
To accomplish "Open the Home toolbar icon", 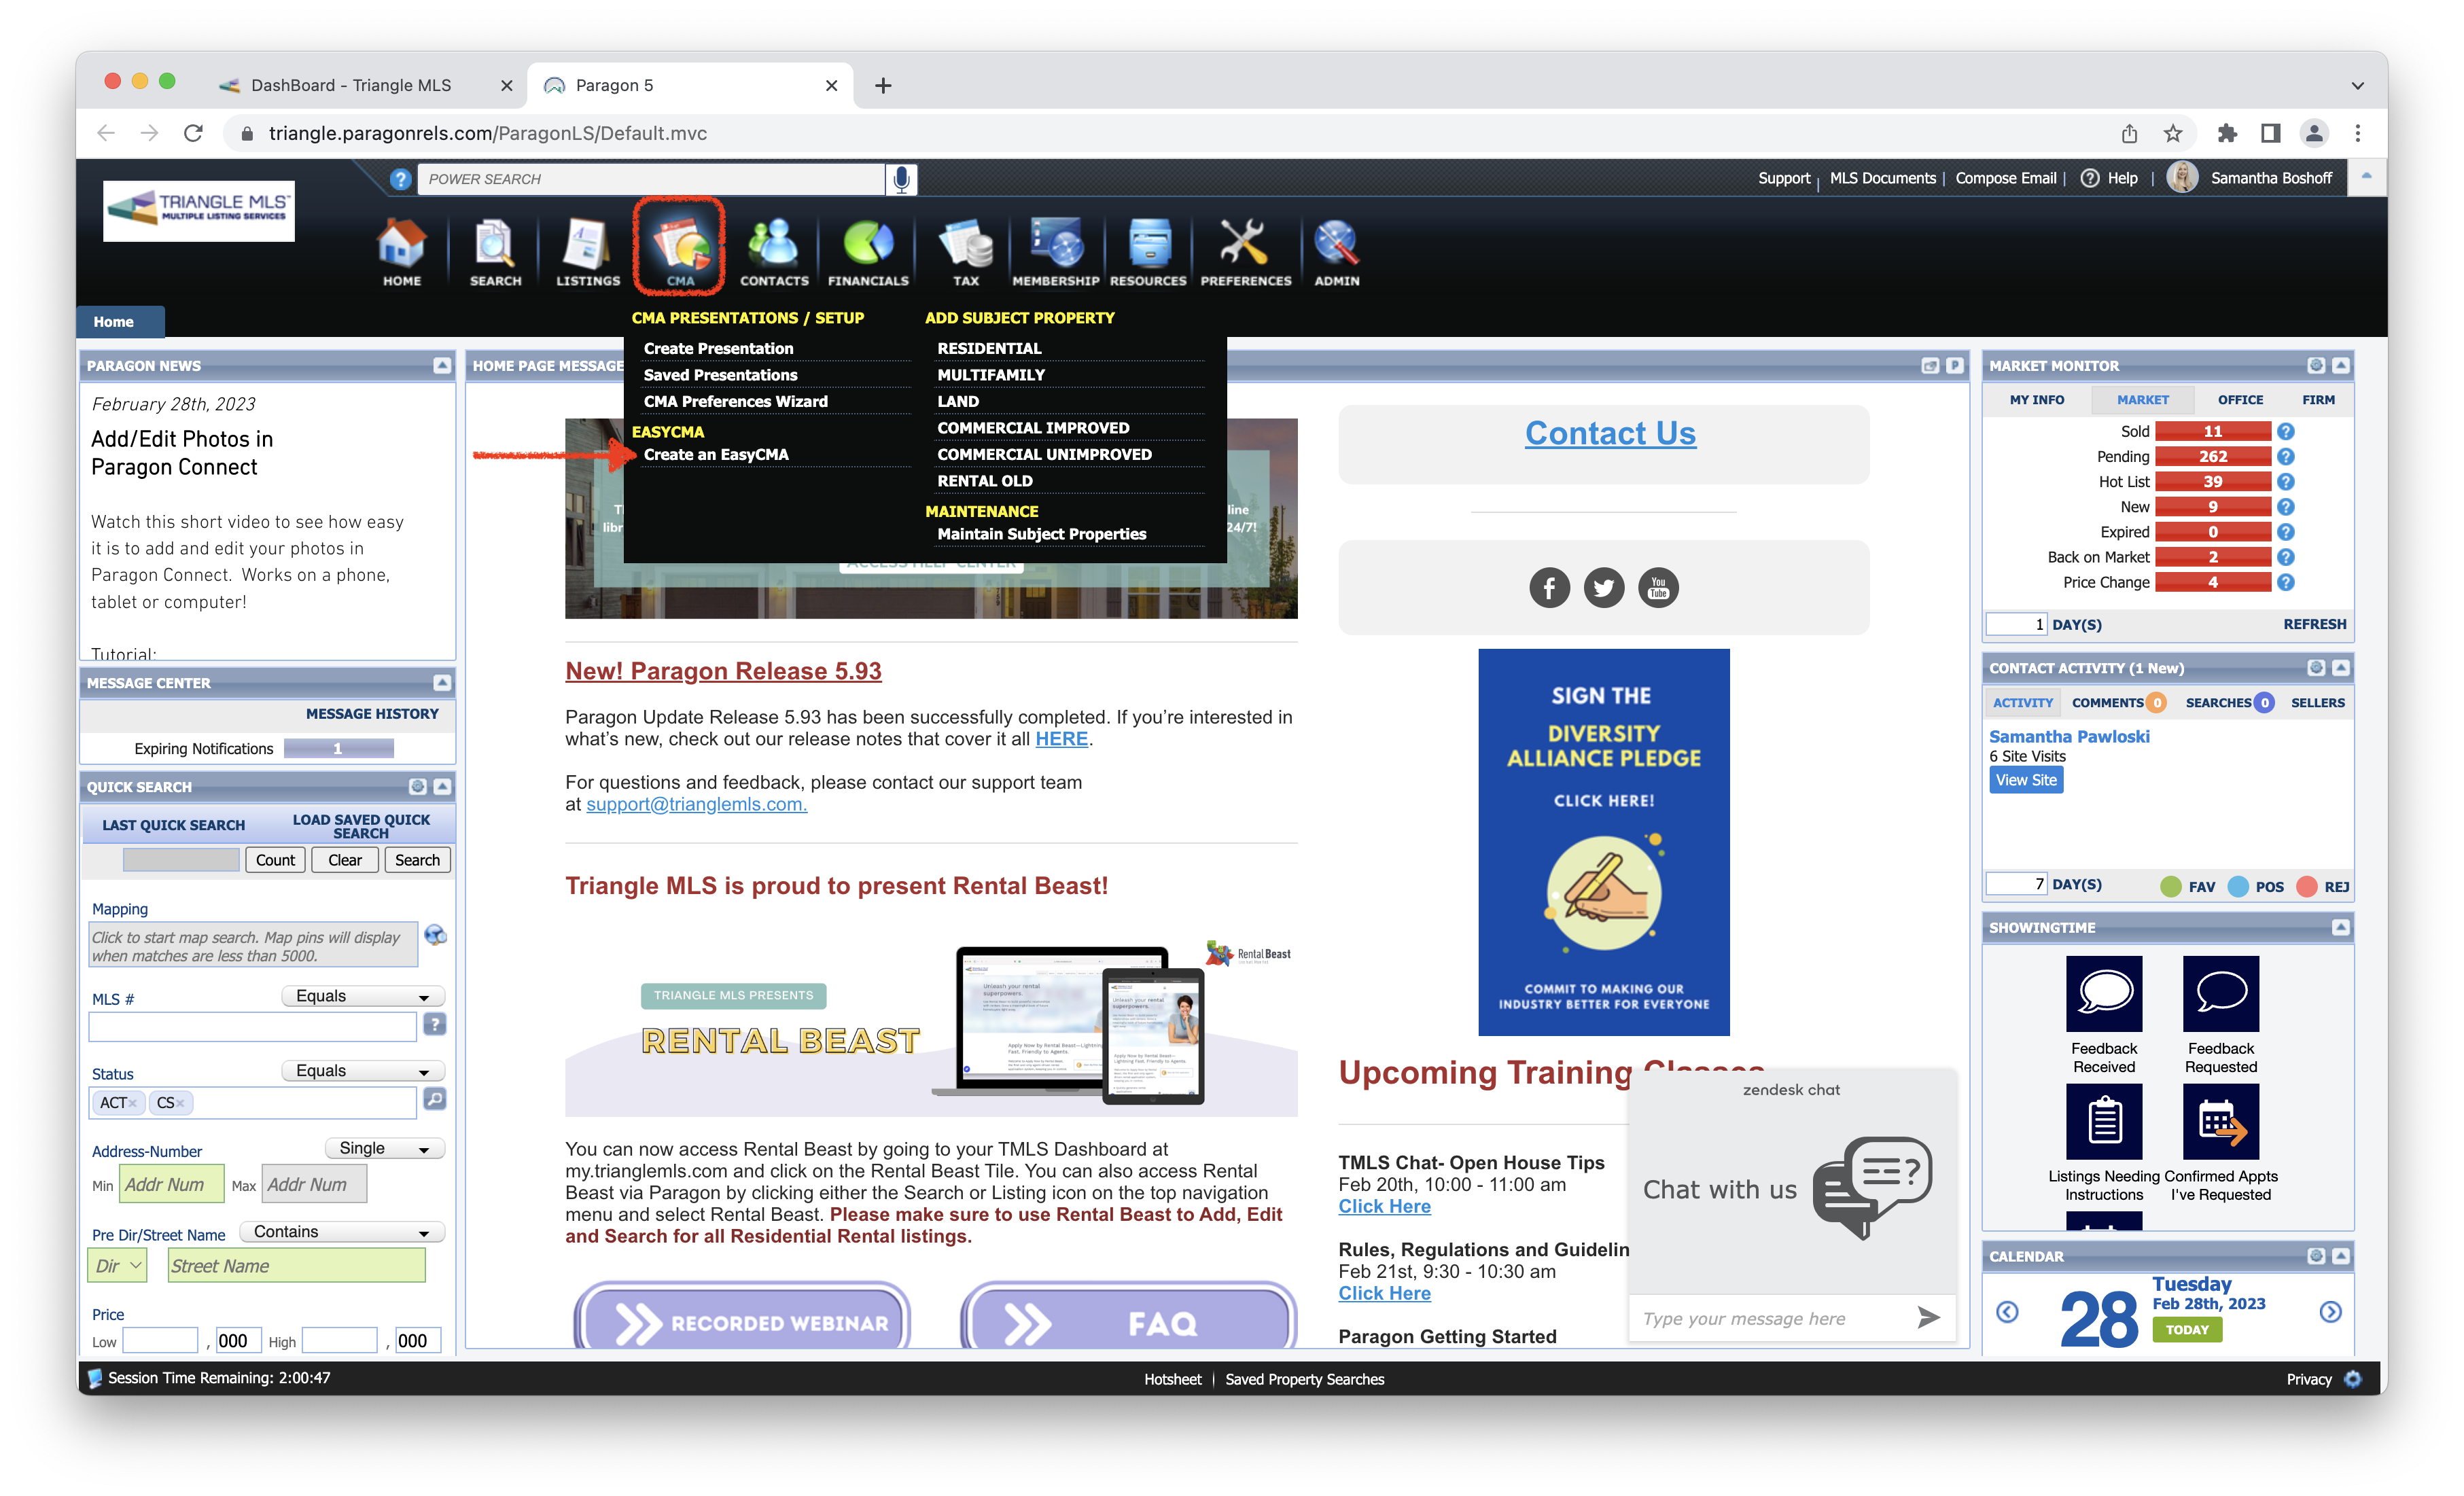I will pos(401,252).
